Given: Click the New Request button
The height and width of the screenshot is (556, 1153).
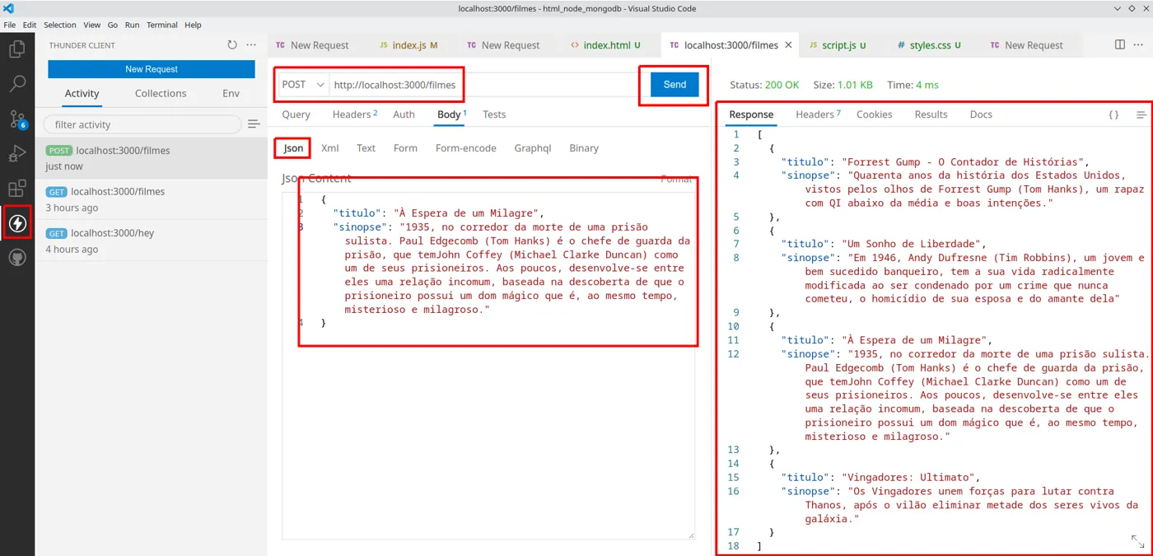Looking at the screenshot, I should click(x=152, y=69).
